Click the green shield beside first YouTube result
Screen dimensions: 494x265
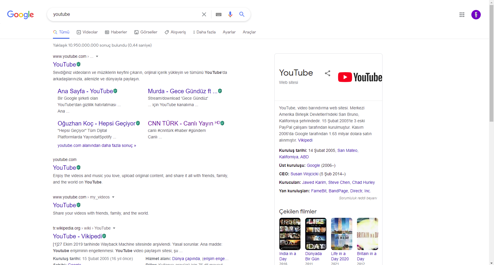tap(79, 64)
